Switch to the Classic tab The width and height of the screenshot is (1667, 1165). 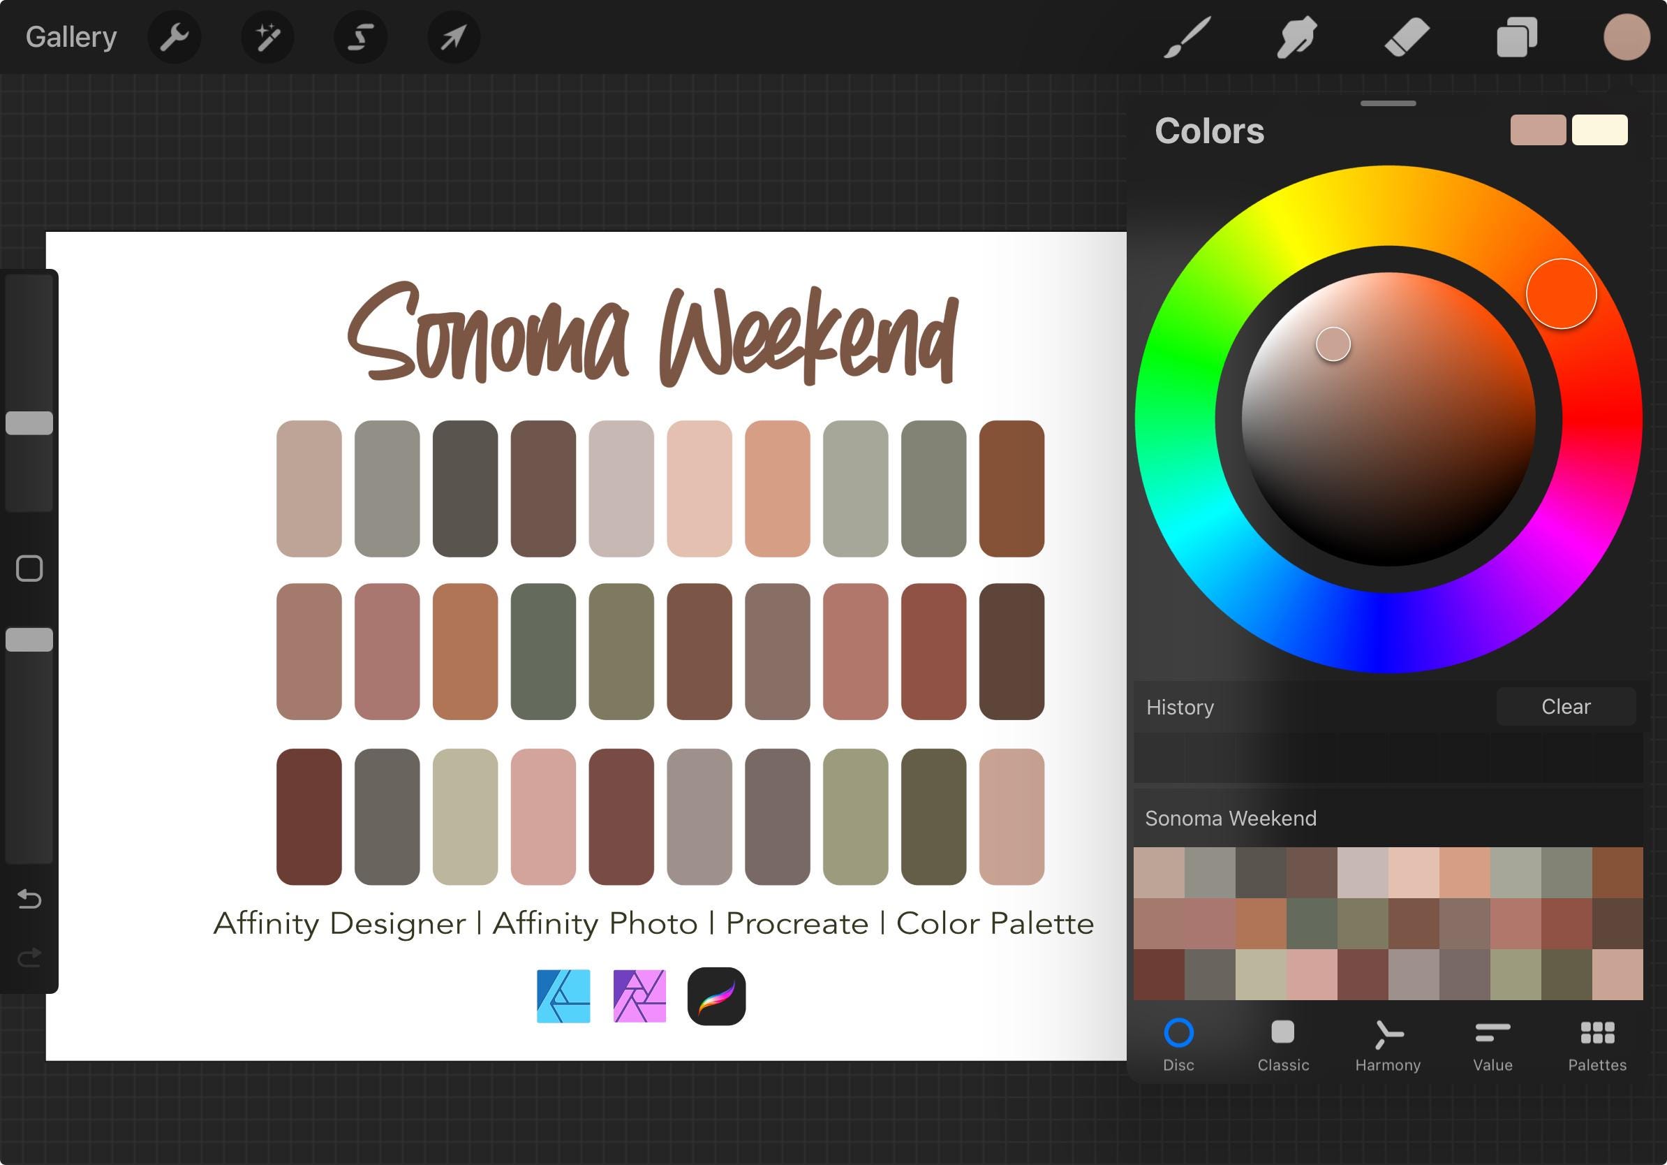point(1283,1046)
